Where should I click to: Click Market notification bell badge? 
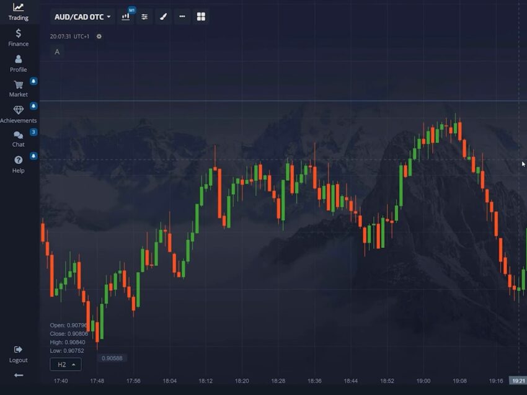pos(33,81)
